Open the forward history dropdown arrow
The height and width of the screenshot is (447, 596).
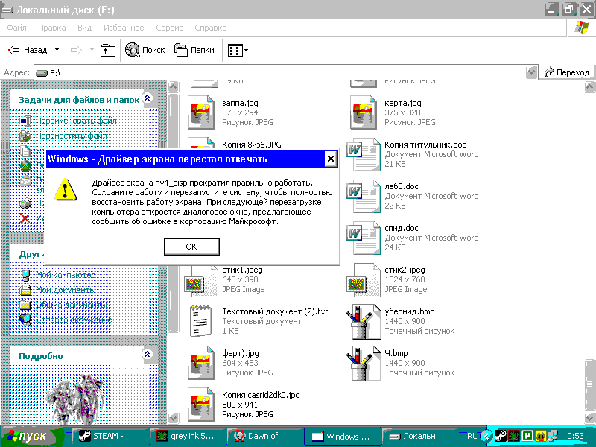92,50
